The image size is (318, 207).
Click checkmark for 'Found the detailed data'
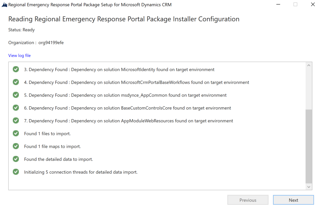pos(16,159)
